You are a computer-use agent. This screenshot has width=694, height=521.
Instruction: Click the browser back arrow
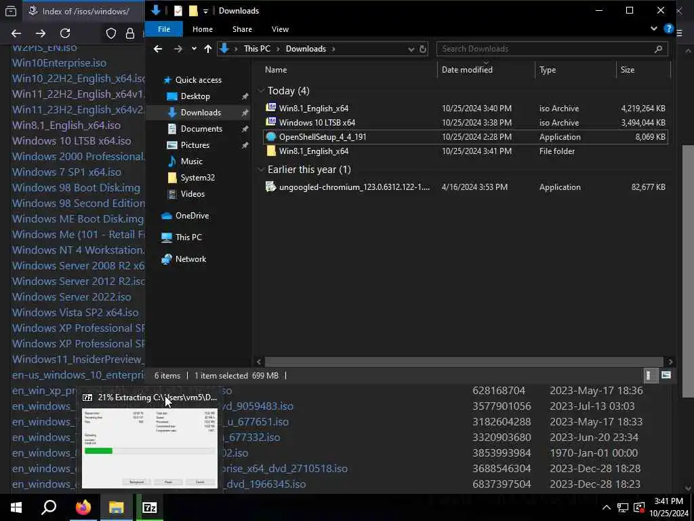(x=16, y=33)
